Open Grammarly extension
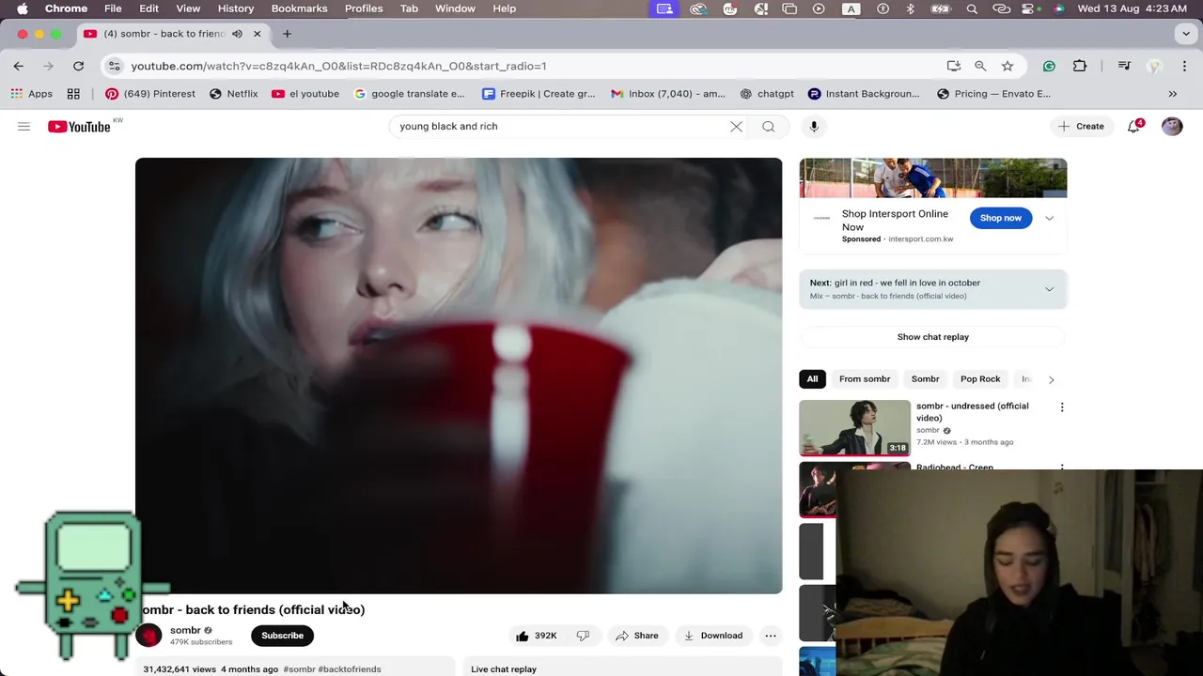The image size is (1203, 676). tap(1049, 66)
